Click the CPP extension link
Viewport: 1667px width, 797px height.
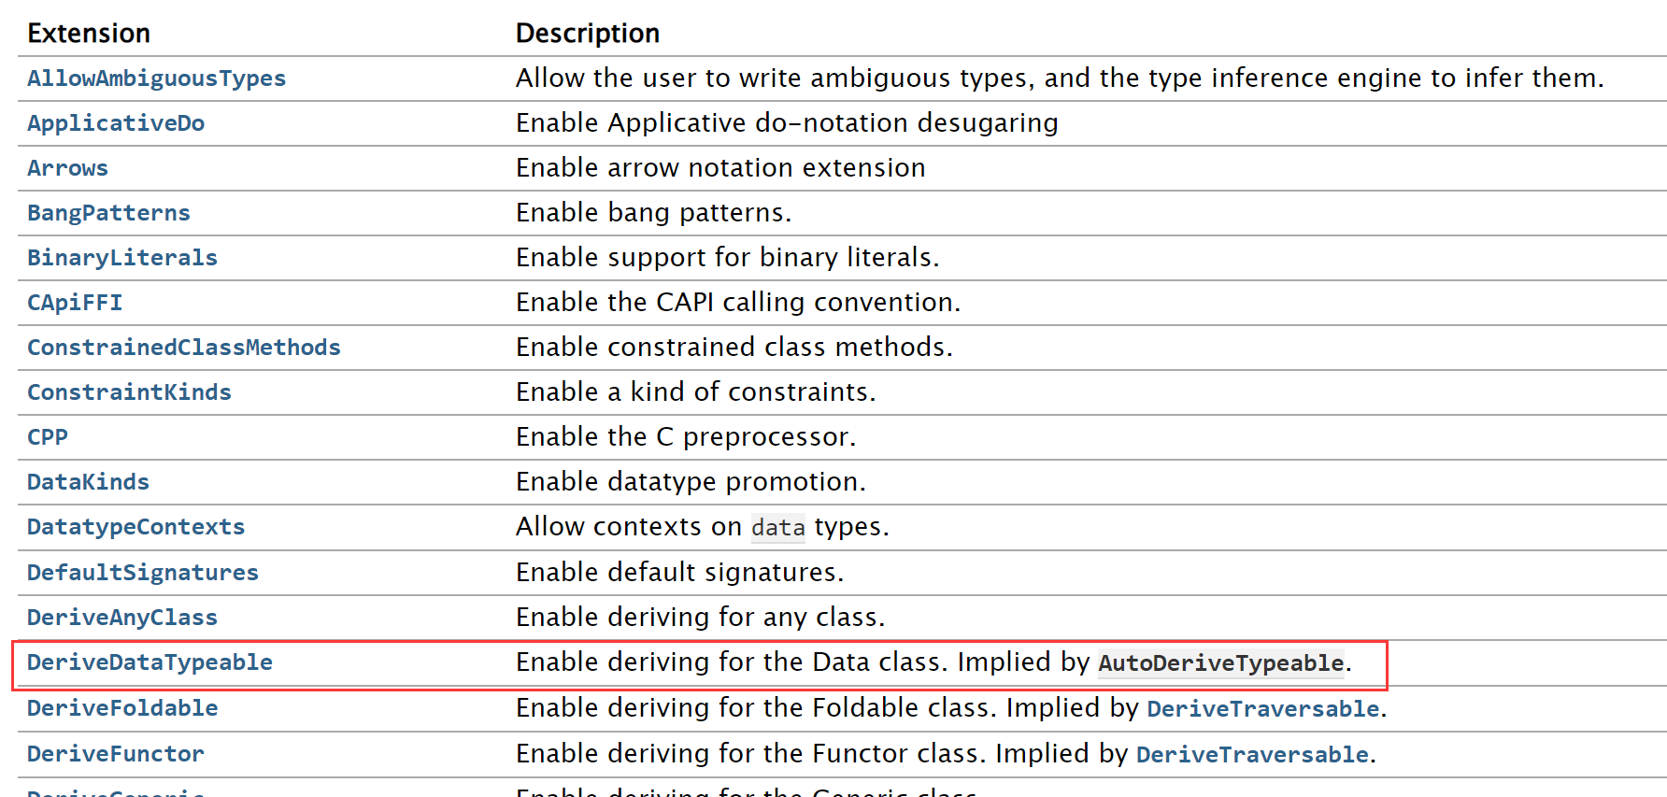(x=48, y=437)
